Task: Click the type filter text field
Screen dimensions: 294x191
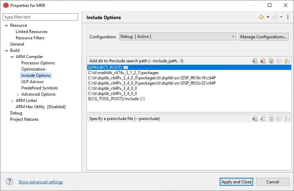Action: tap(41, 17)
